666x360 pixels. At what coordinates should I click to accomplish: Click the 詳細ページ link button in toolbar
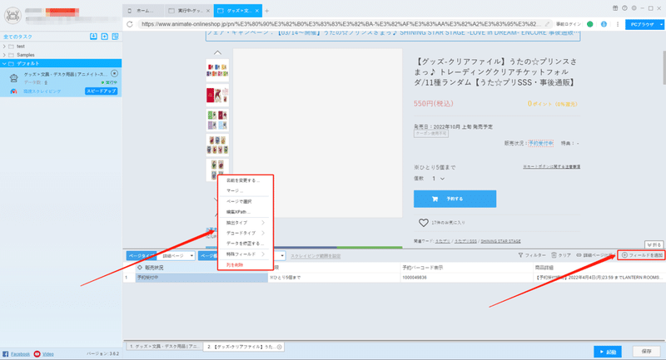click(595, 255)
